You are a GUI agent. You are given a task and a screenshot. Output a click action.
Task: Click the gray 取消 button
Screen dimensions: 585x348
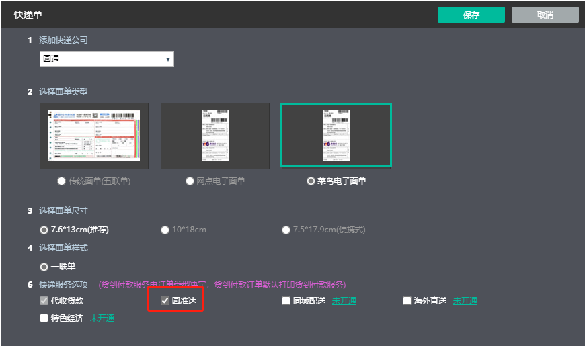[545, 15]
